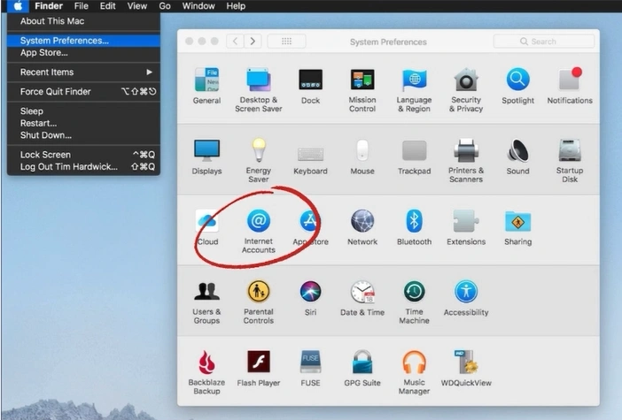The image size is (622, 420).
Task: Open iCloud preferences
Action: [x=206, y=227]
